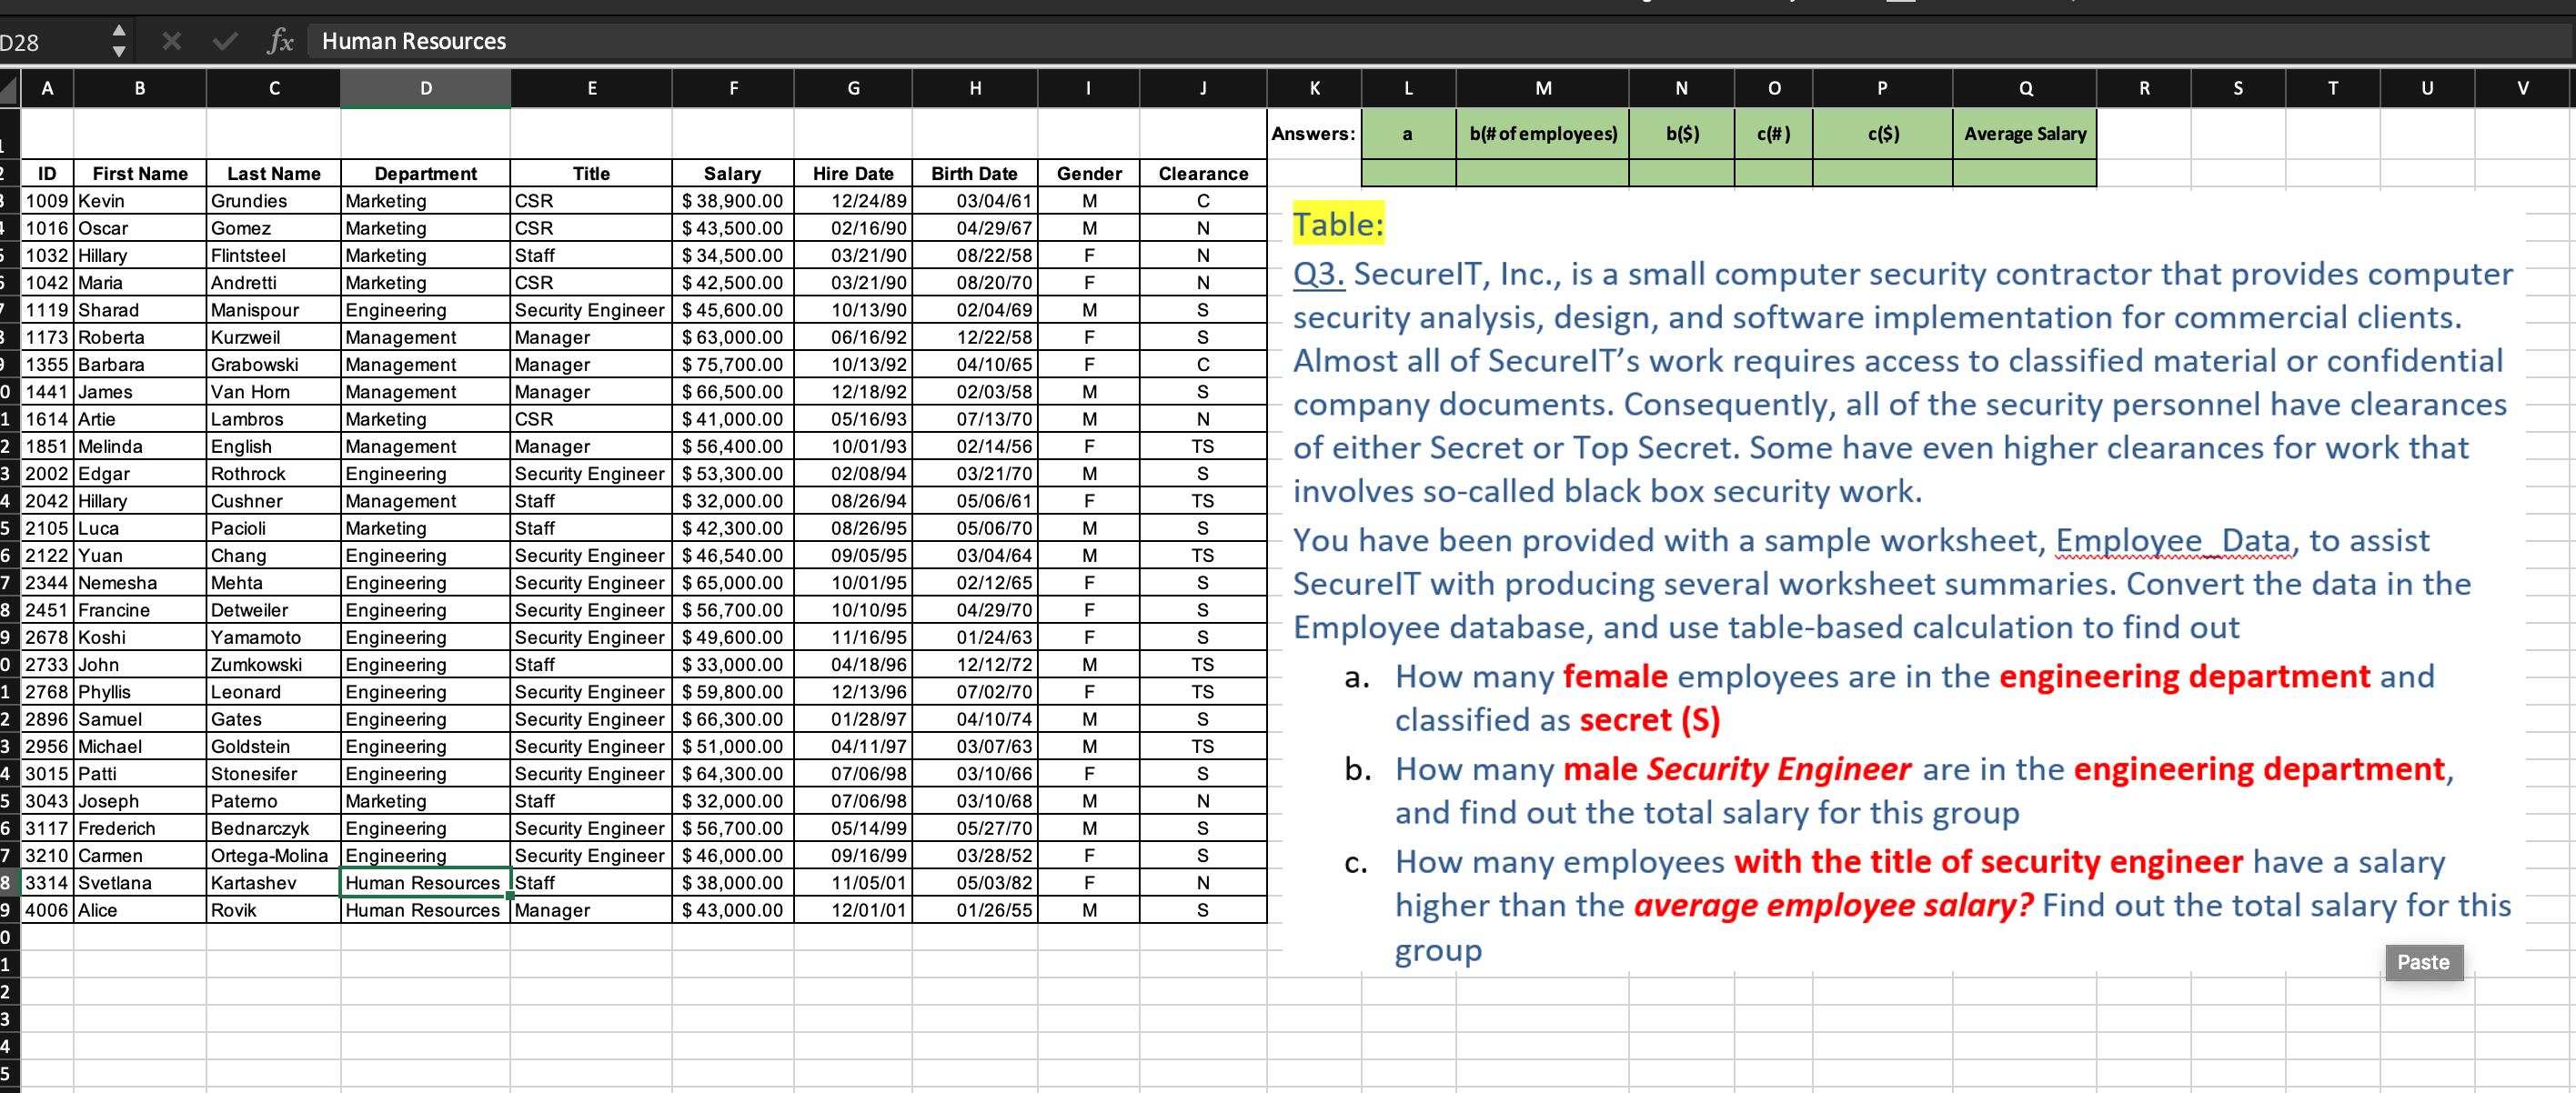Image resolution: width=2576 pixels, height=1093 pixels.
Task: Click cell with last name Ortega-Molina
Action: coord(272,856)
